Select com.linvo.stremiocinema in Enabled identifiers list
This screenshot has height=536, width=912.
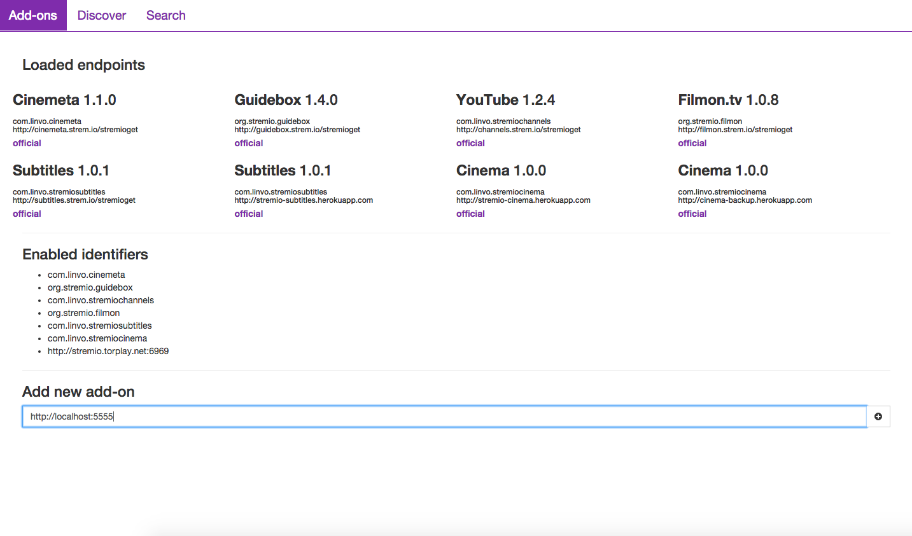click(x=97, y=338)
